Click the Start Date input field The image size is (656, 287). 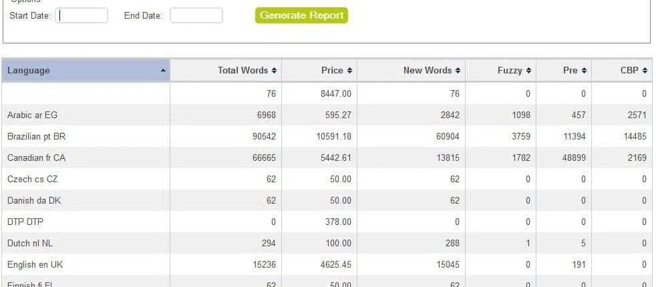tap(81, 15)
